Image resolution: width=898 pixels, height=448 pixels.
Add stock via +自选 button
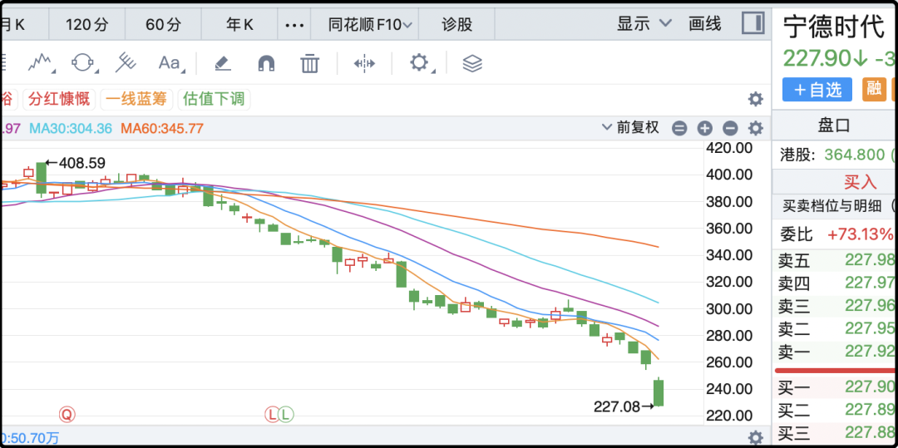click(817, 89)
